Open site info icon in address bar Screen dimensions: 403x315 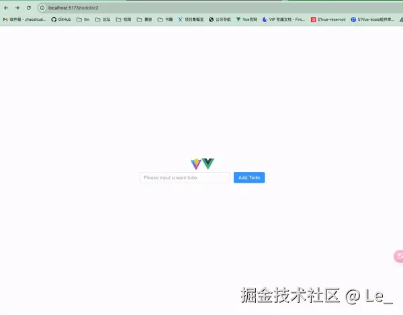pyautogui.click(x=42, y=8)
